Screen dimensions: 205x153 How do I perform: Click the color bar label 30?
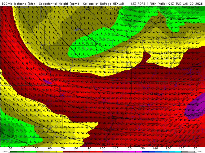pyautogui.click(x=10, y=148)
